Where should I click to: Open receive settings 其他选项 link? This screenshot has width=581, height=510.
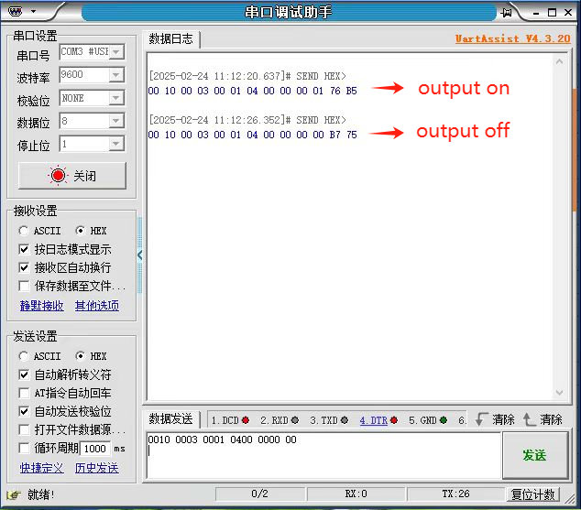[97, 306]
